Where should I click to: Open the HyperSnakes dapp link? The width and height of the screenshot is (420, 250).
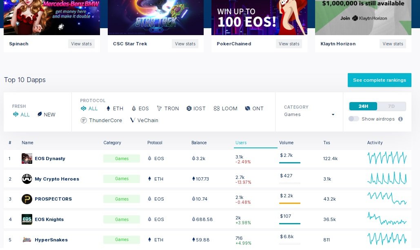[x=51, y=239]
